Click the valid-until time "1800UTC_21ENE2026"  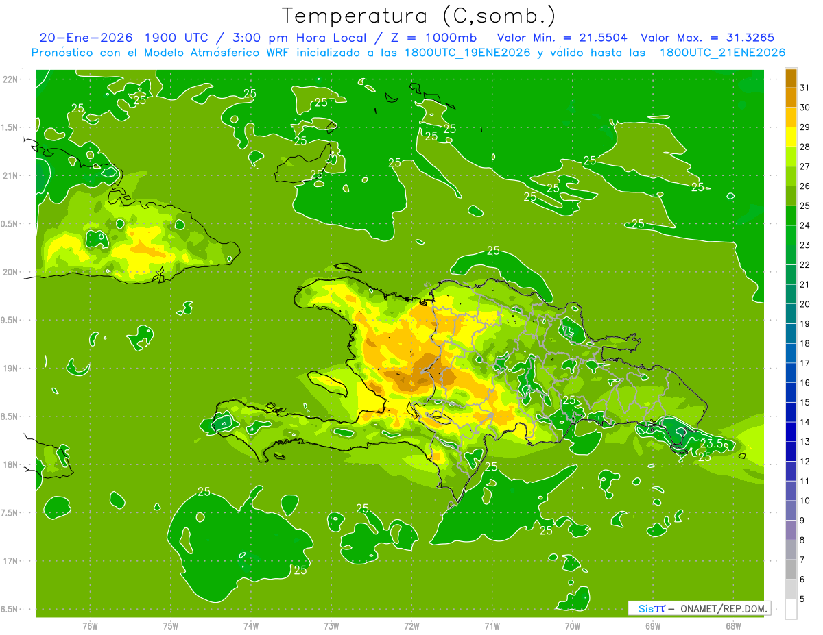click(722, 53)
